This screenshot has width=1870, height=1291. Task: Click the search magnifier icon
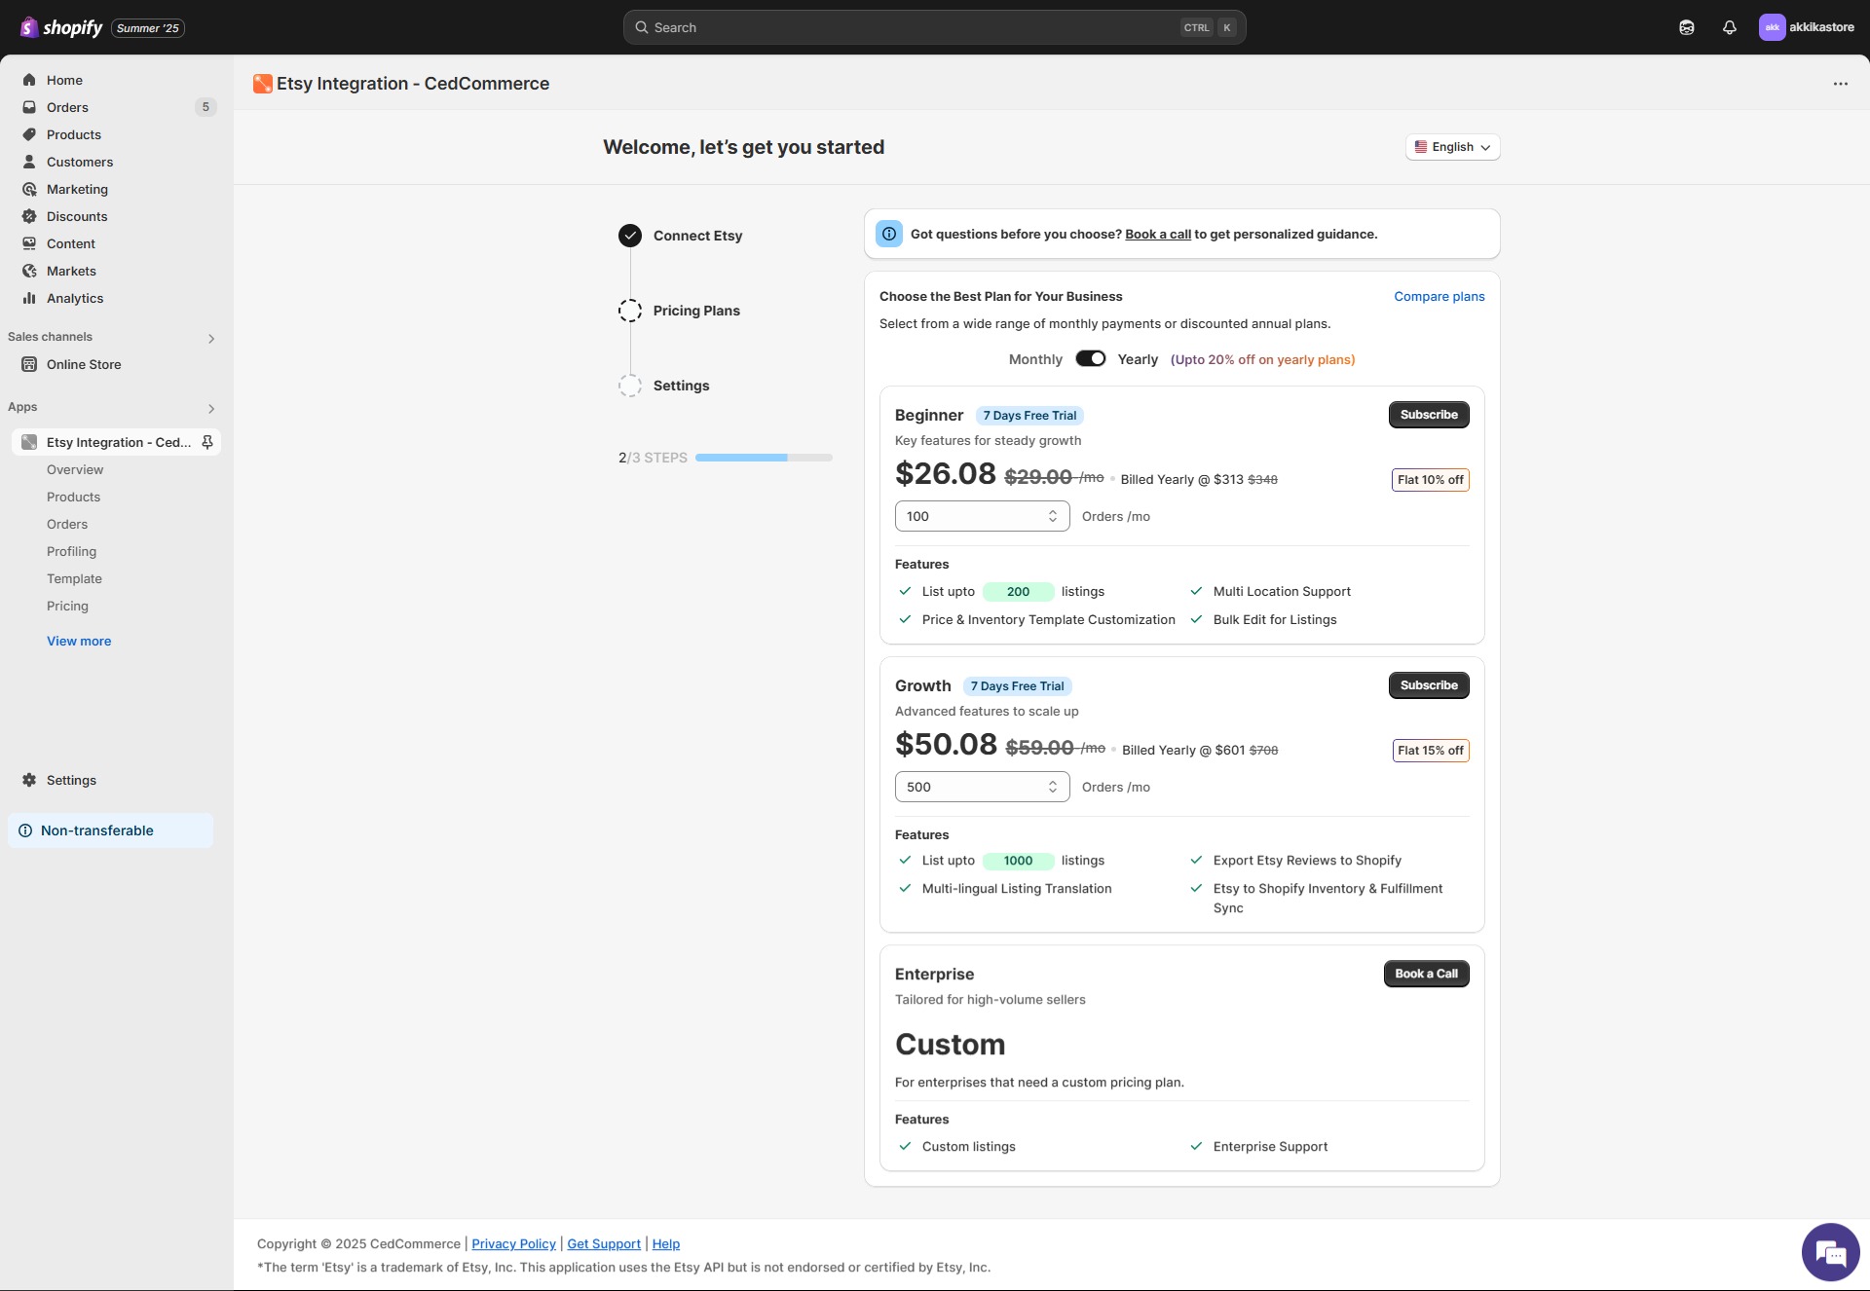point(642,27)
